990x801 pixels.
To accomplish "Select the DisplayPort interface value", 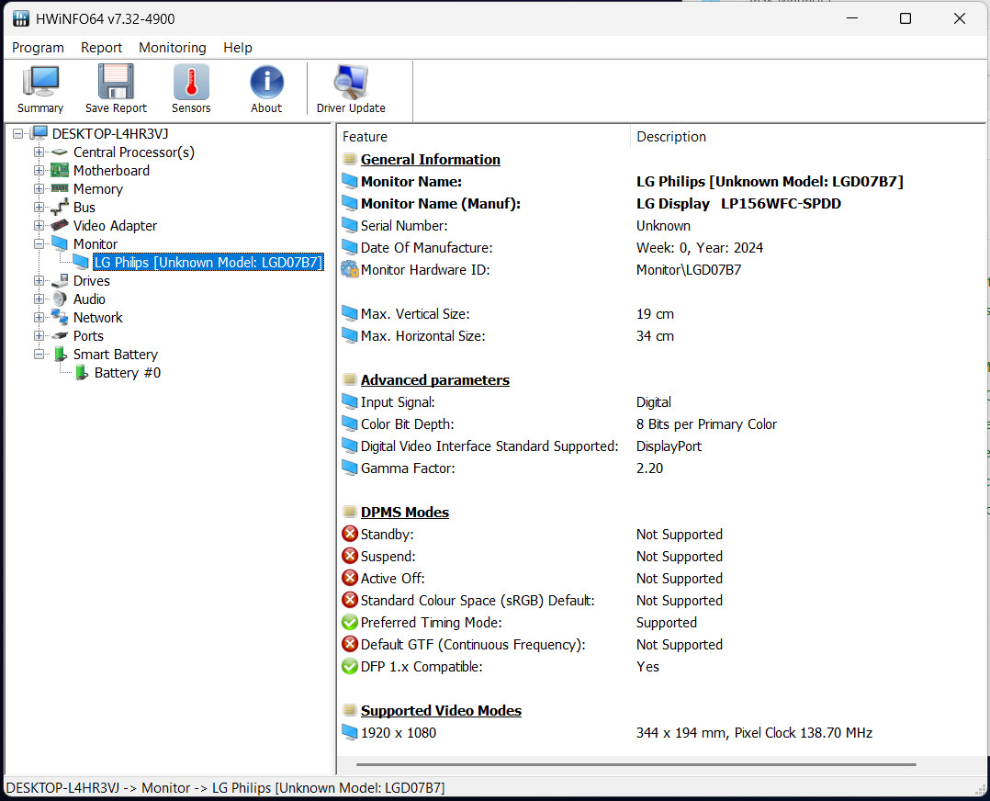I will [669, 446].
